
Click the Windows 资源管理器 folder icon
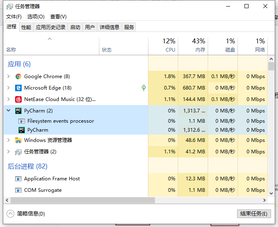tap(18, 140)
